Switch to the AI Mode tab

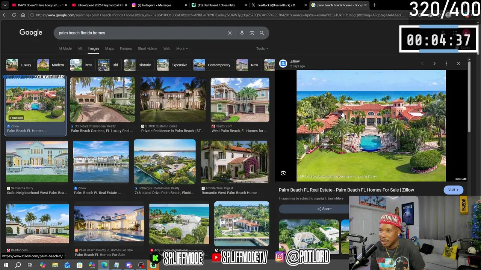(65, 48)
